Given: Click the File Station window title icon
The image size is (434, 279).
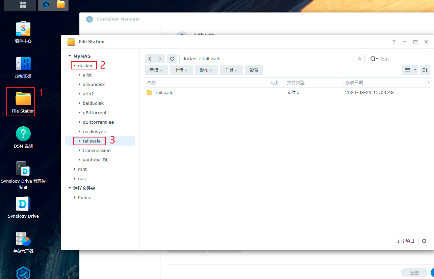Looking at the screenshot, I should (71, 42).
